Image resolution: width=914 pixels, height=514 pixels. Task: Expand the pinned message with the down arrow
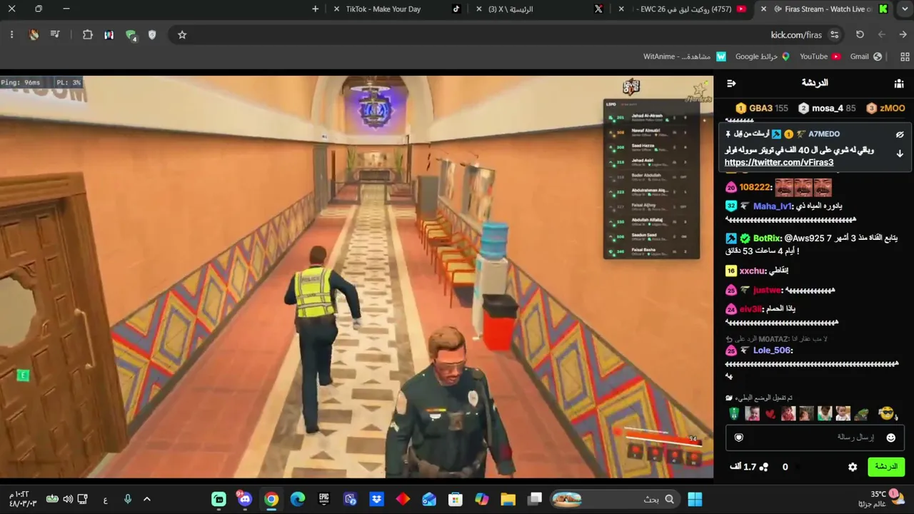[x=900, y=153]
